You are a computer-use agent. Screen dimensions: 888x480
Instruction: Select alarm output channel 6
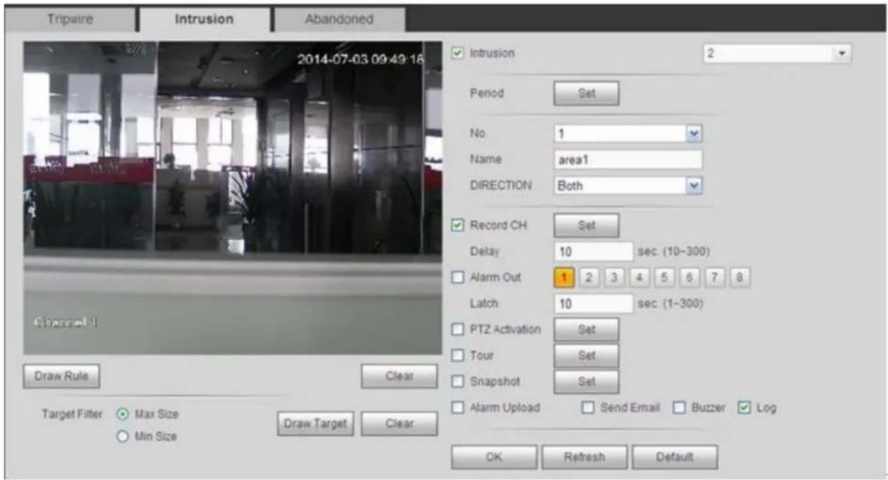coord(690,278)
